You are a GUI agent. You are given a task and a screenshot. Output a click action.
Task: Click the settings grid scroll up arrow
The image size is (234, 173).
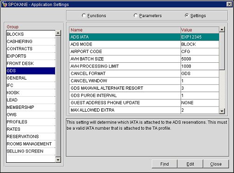[222, 29]
